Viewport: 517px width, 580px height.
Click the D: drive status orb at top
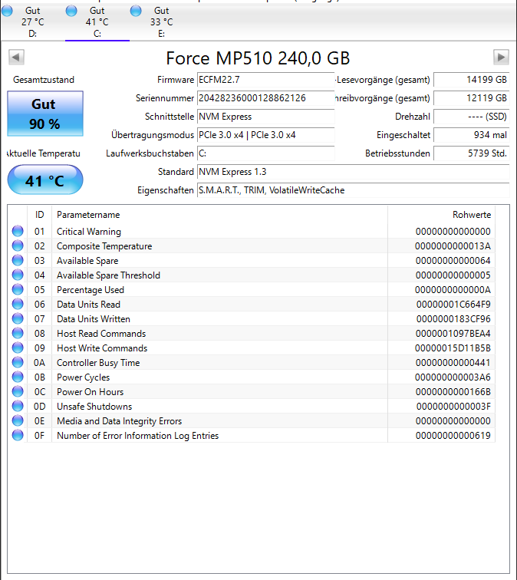(7, 11)
